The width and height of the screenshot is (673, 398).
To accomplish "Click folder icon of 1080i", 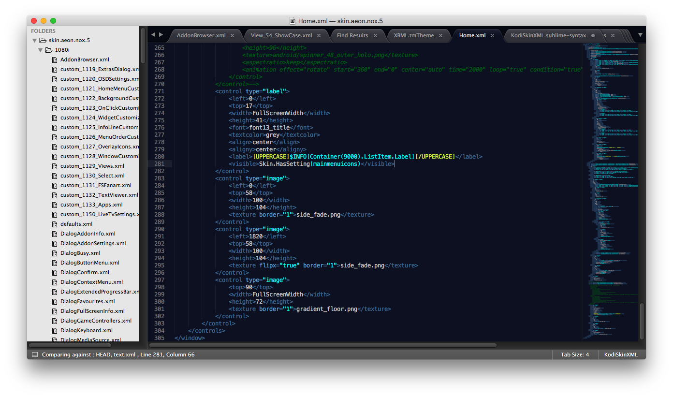I will (48, 50).
